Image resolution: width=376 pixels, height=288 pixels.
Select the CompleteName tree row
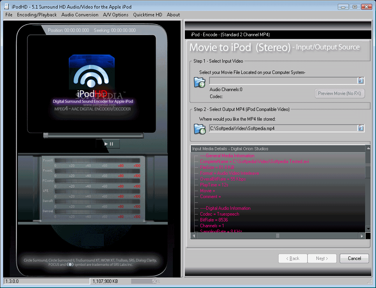(255, 162)
